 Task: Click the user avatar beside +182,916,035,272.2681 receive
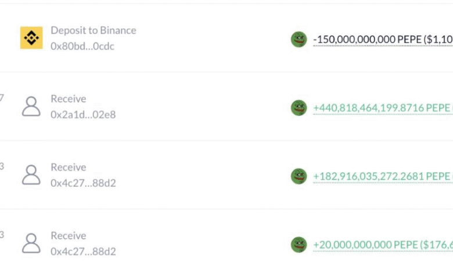31,175
